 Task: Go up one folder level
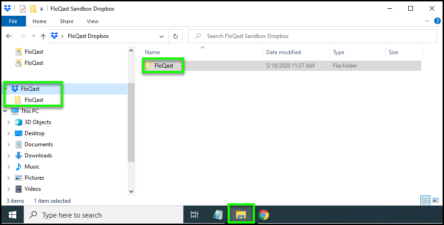pyautogui.click(x=43, y=36)
